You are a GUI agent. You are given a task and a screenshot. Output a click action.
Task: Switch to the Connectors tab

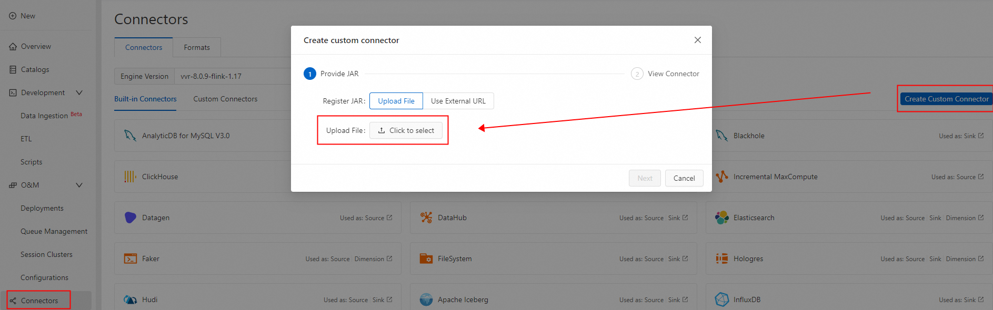[x=144, y=47]
